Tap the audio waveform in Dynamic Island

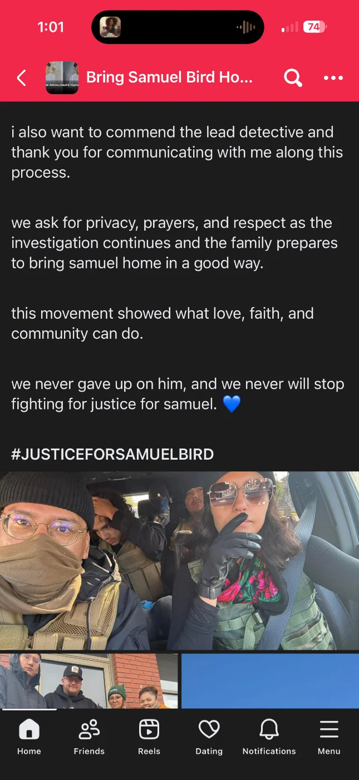tap(245, 27)
